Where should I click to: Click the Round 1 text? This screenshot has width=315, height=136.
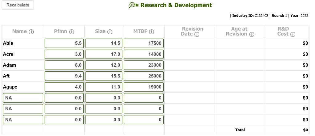click(279, 16)
